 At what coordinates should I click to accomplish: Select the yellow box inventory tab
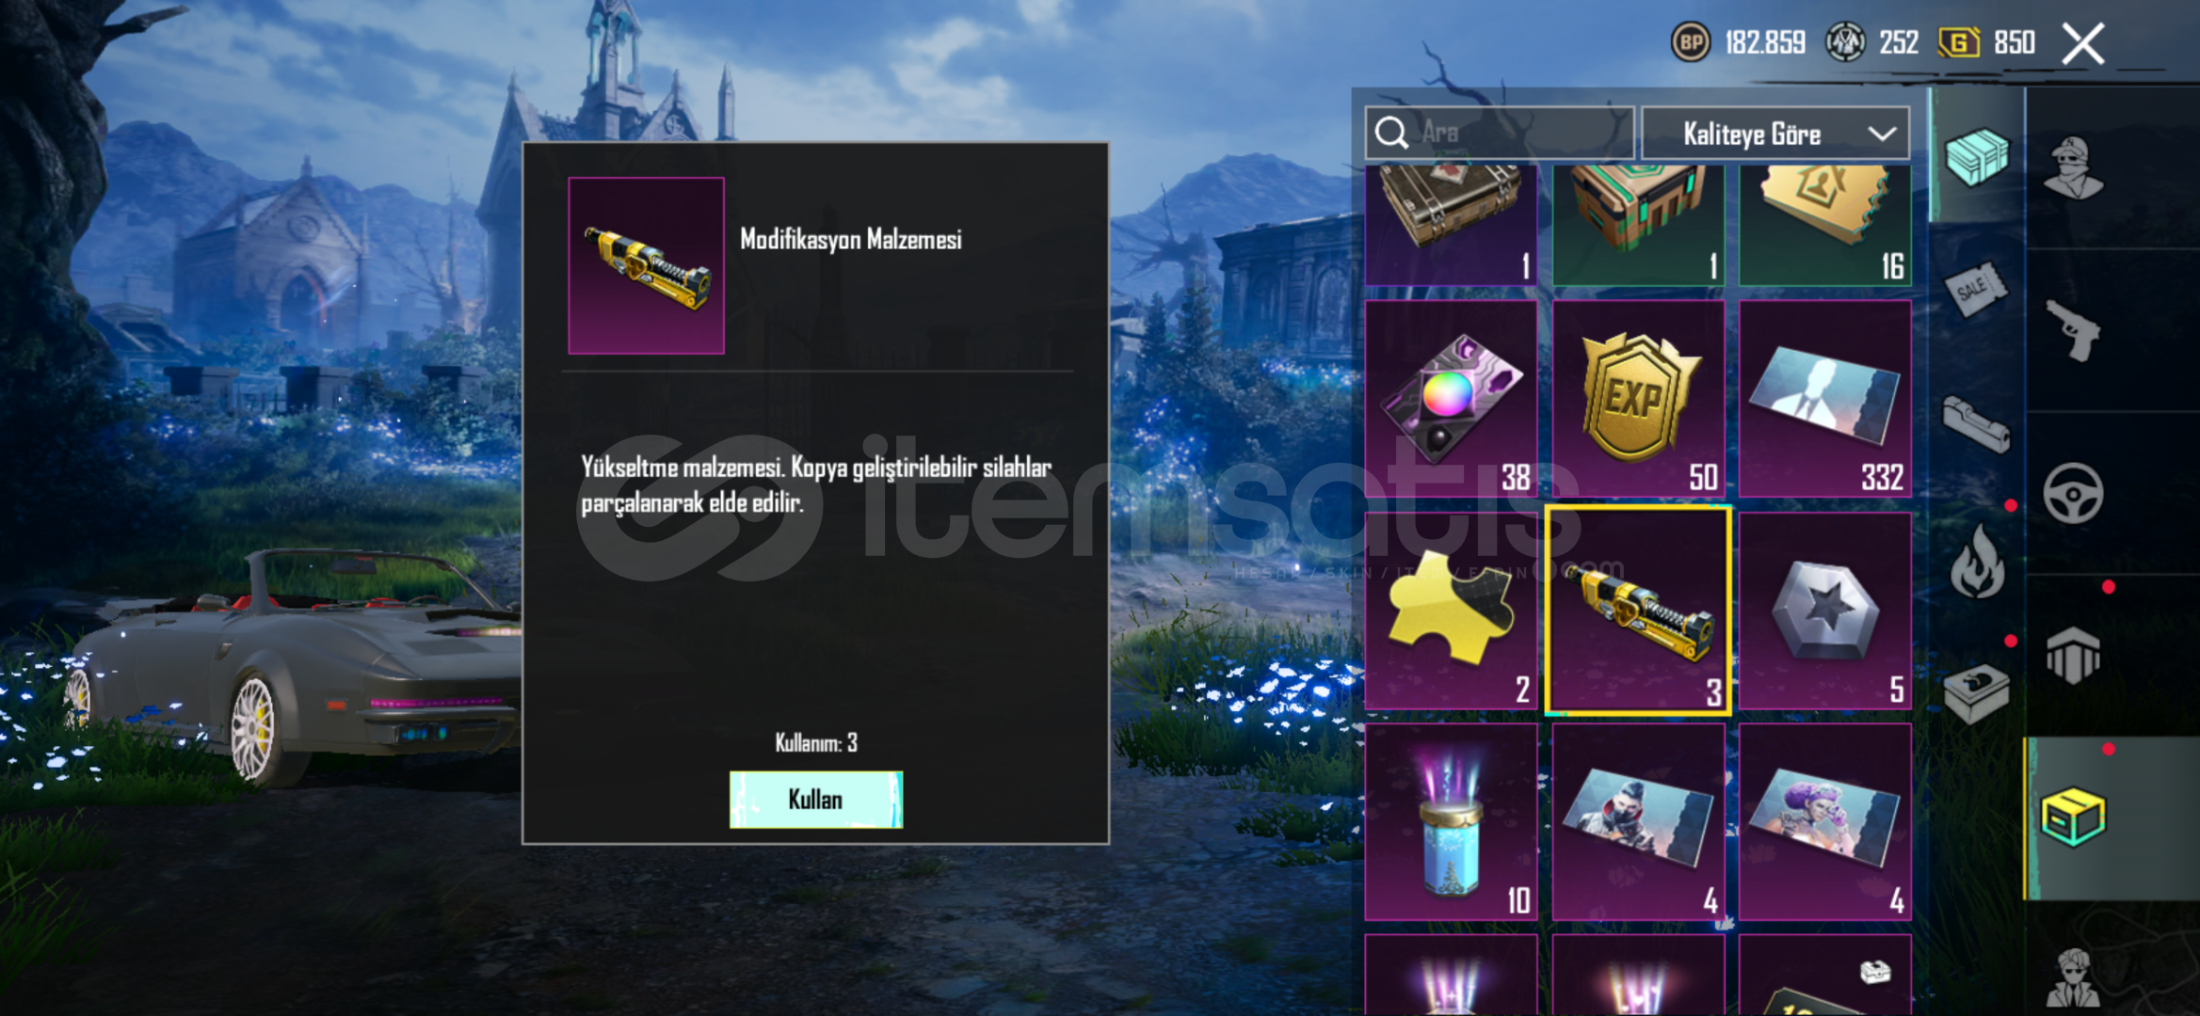(2073, 818)
